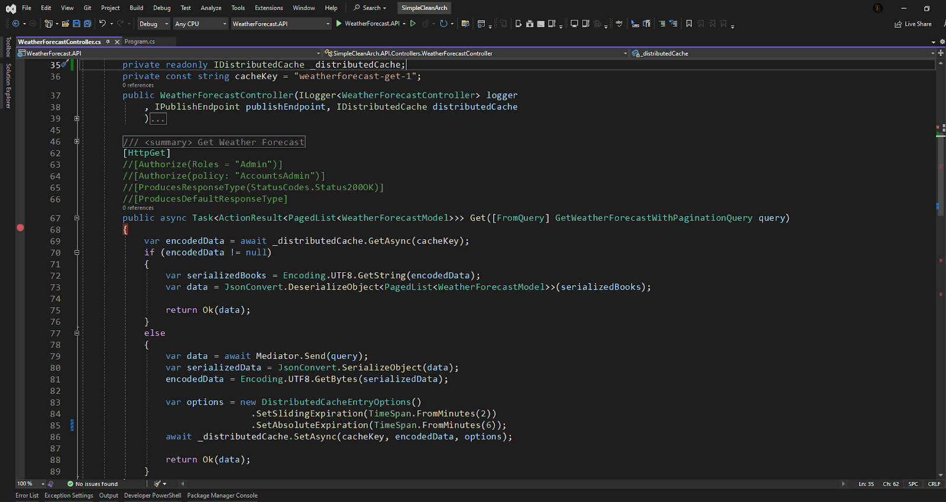Viewport: 946px width, 502px height.
Task: Toggle pin on WeatherForecastController.cs tab
Action: point(108,42)
